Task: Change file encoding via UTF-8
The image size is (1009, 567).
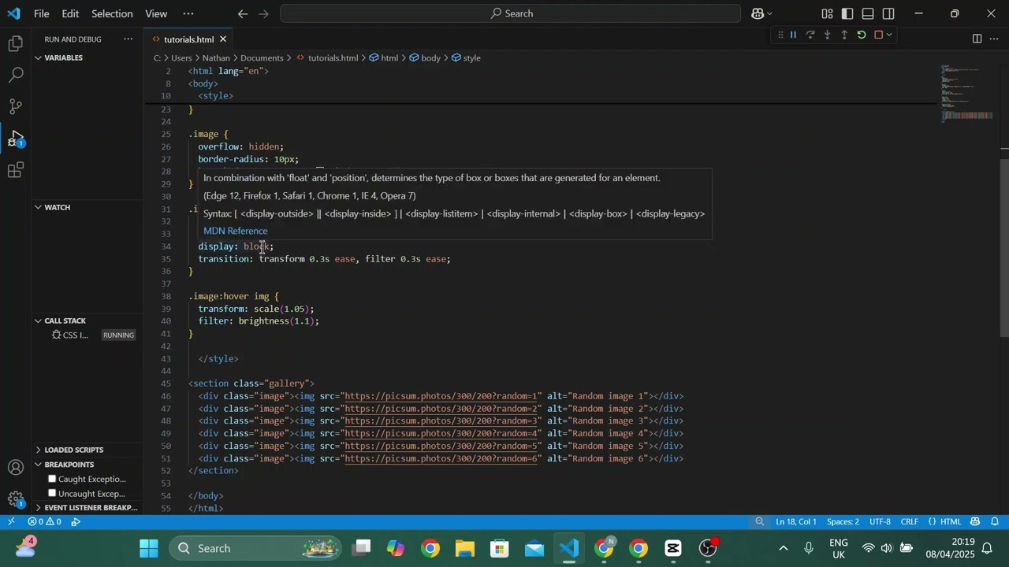Action: 880,521
